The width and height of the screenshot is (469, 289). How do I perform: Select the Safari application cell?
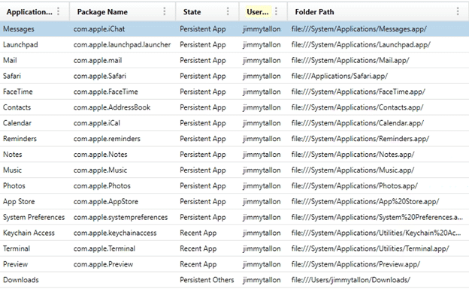12,76
